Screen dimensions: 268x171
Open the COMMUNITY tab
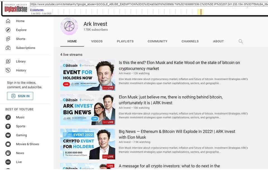coord(157,41)
